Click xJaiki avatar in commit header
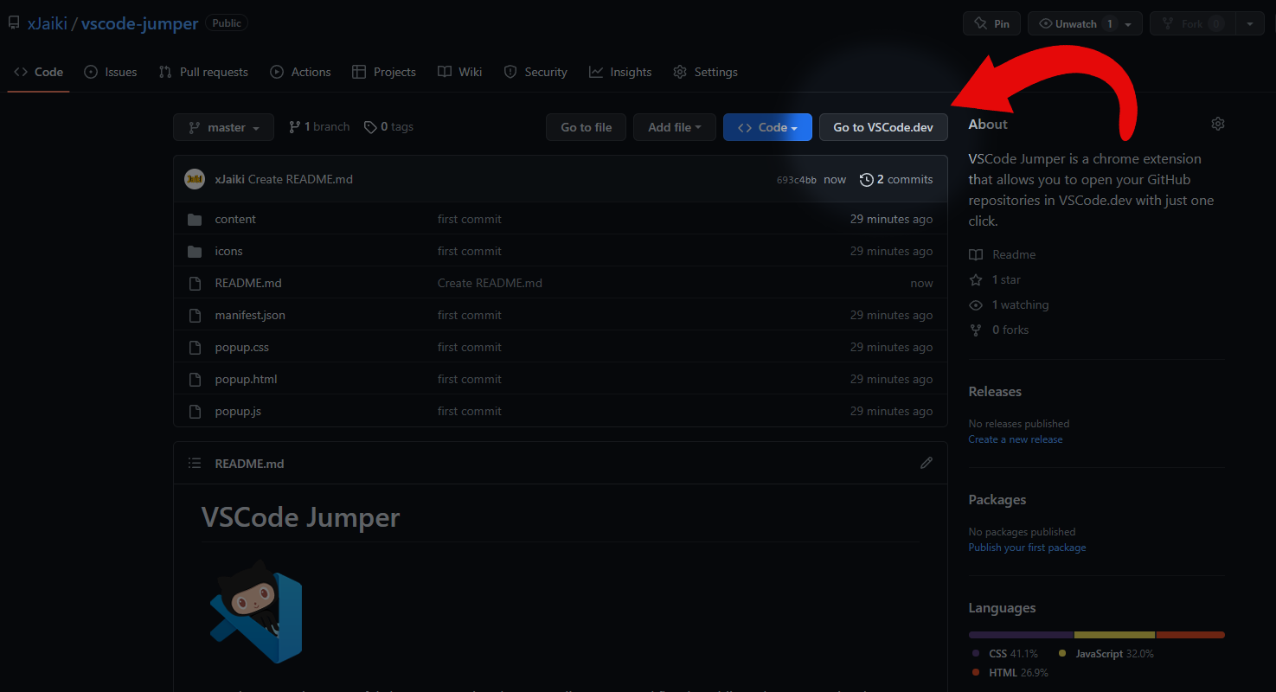This screenshot has width=1276, height=692. coord(195,179)
